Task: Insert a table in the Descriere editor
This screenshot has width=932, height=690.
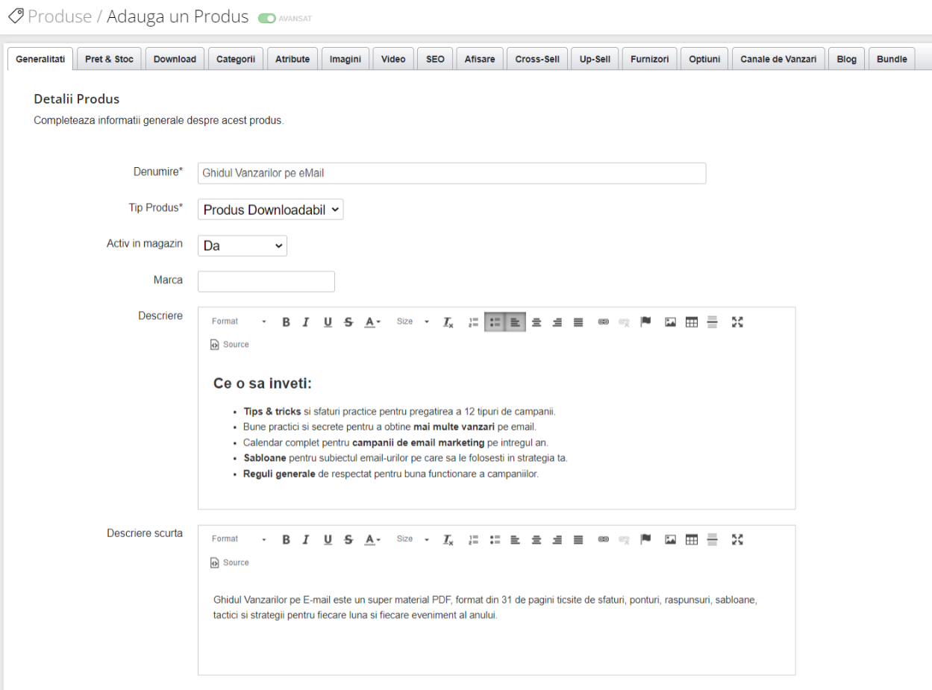Action: [x=691, y=322]
